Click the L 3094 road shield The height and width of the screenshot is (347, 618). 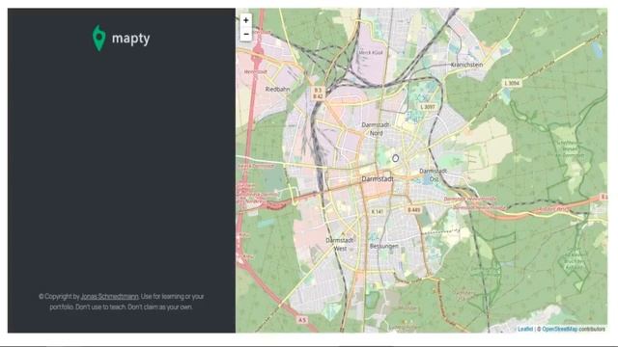coord(512,83)
